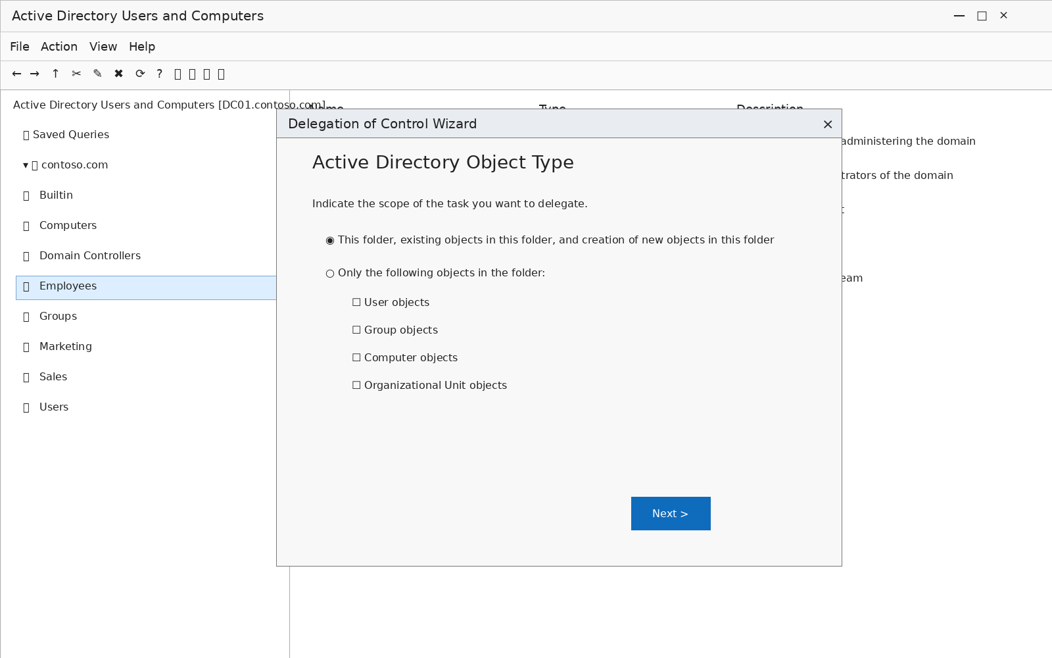Close the Delegation of Control Wizard dialog

[828, 124]
